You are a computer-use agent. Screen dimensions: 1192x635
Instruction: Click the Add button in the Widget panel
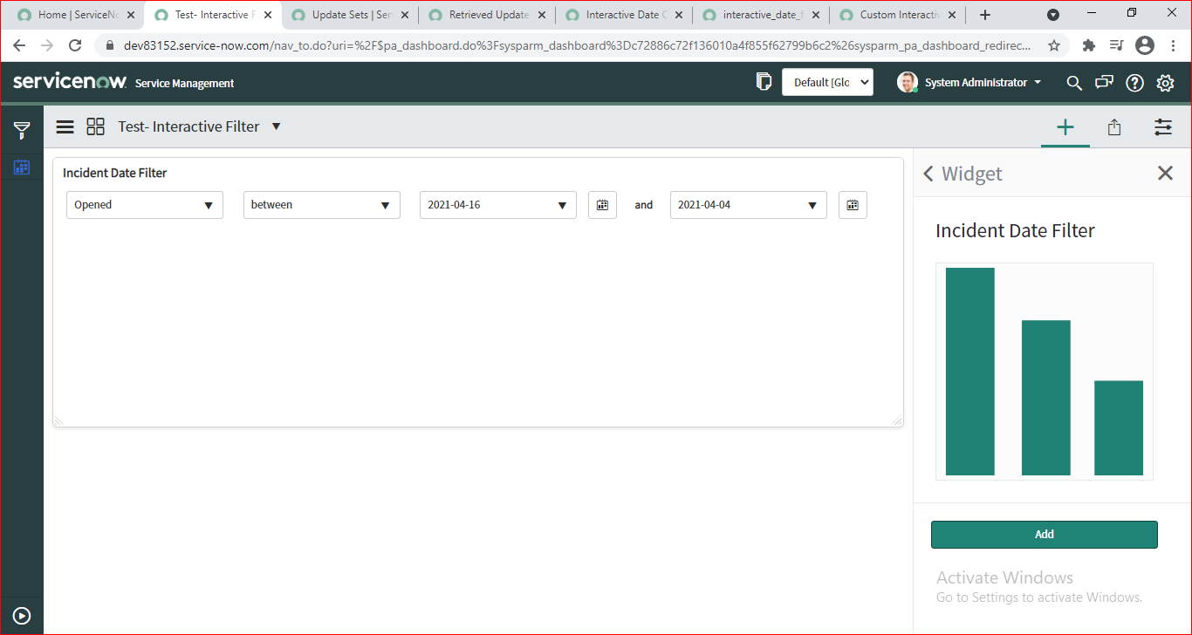(1044, 534)
